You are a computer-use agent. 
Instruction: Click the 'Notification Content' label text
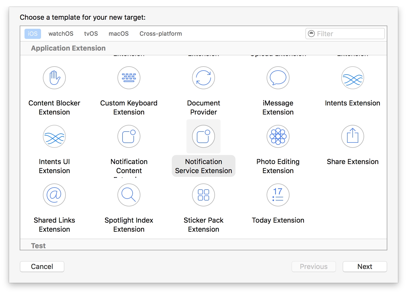pyautogui.click(x=129, y=166)
